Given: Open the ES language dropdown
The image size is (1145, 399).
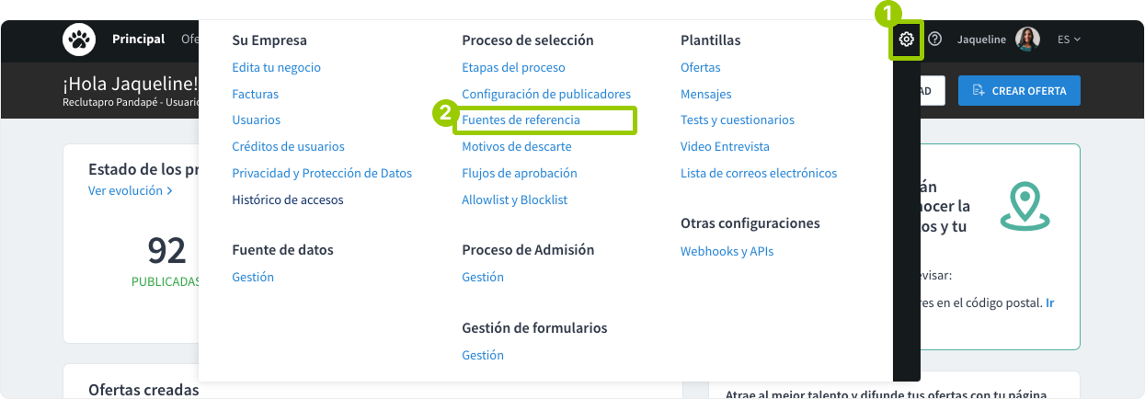Looking at the screenshot, I should (1069, 40).
